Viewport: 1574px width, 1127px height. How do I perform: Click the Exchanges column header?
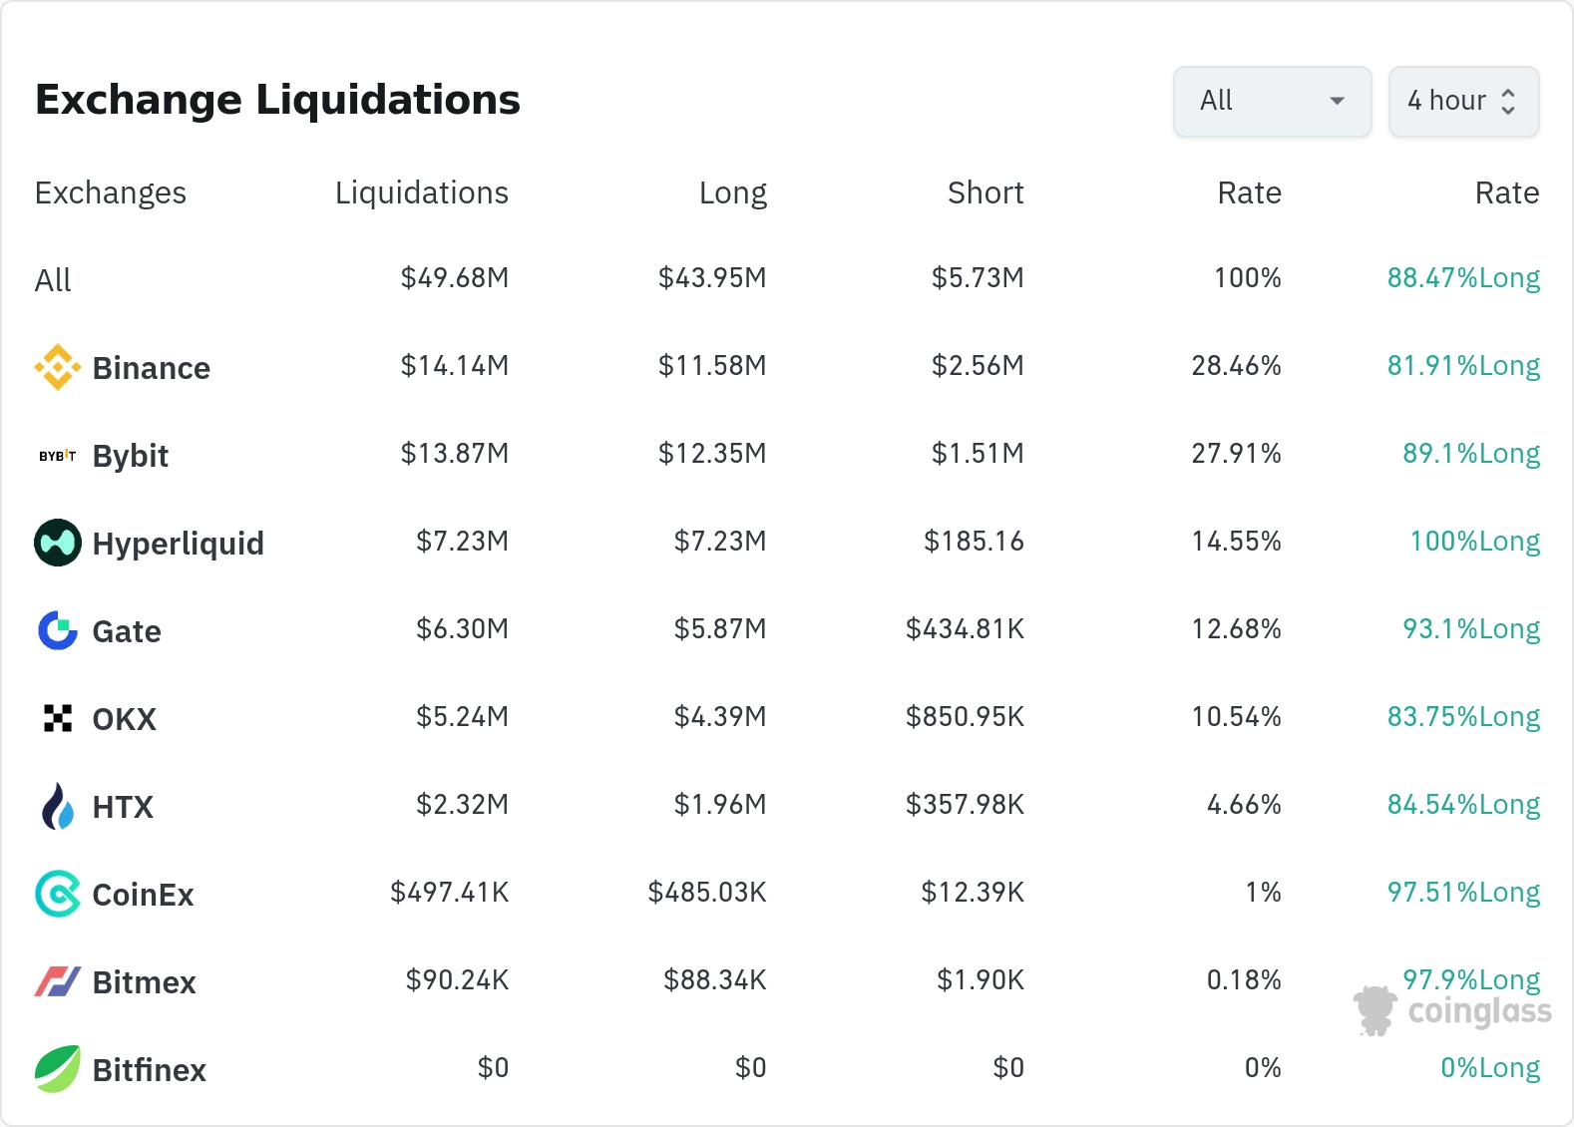111,192
